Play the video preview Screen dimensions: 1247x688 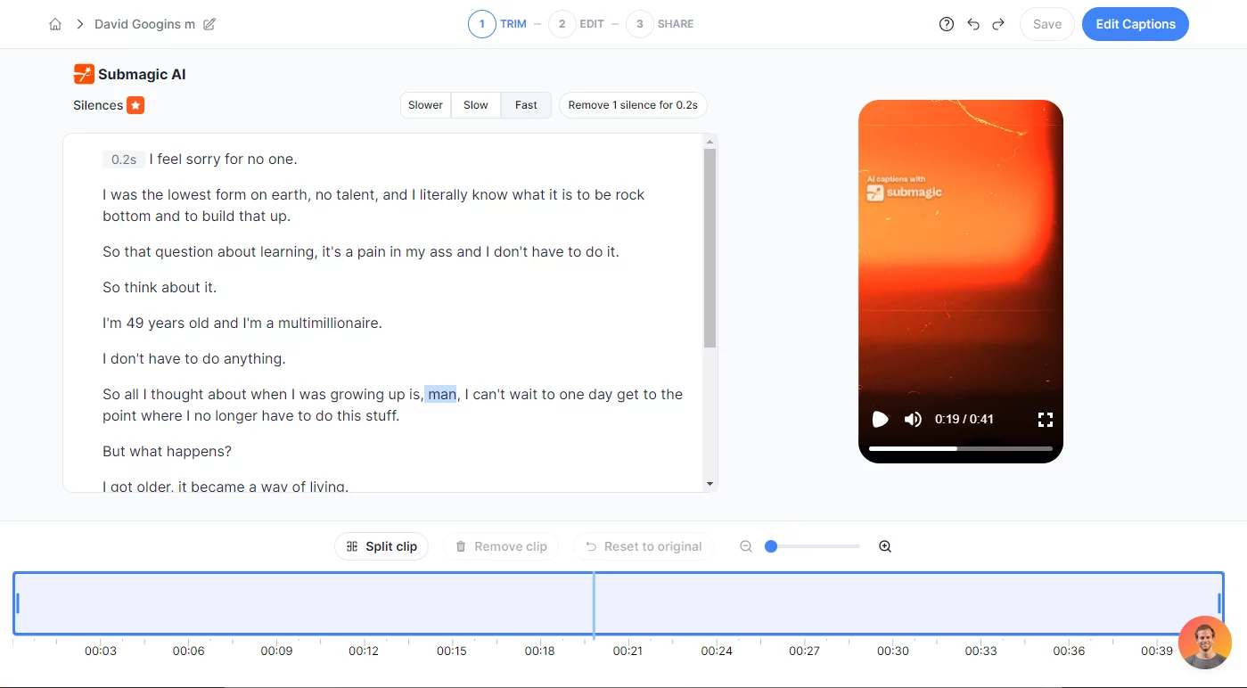point(880,419)
